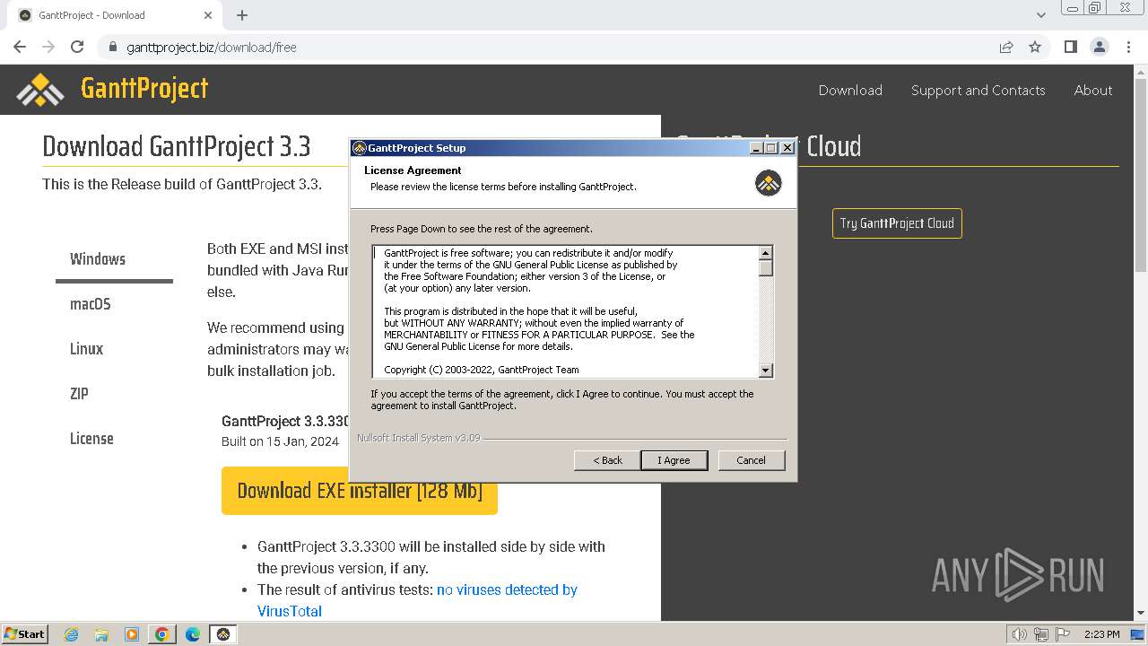Select the Linux platform tab
1148x646 pixels.
[114, 349]
